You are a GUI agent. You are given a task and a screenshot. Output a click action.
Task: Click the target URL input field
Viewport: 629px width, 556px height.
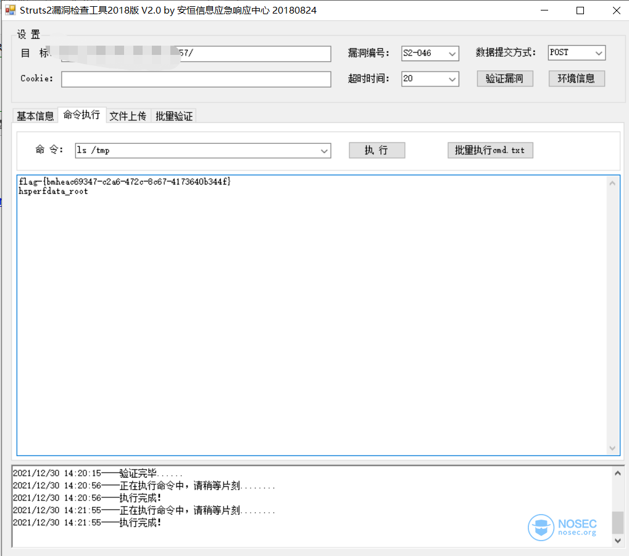tap(196, 54)
